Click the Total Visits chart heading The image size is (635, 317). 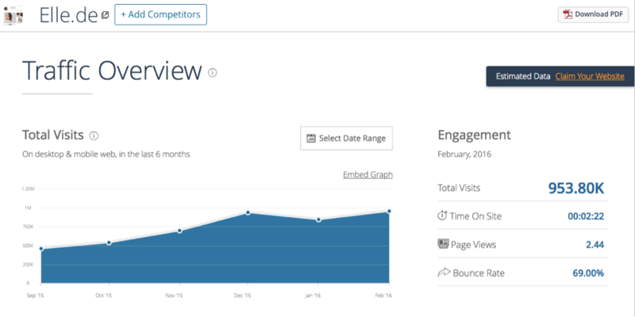pyautogui.click(x=53, y=135)
